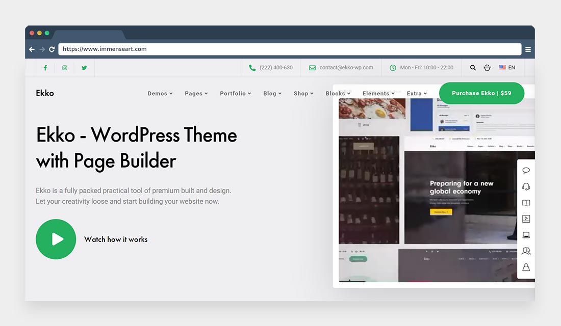
Task: Click the phone number (222) 400-630
Action: pyautogui.click(x=276, y=68)
